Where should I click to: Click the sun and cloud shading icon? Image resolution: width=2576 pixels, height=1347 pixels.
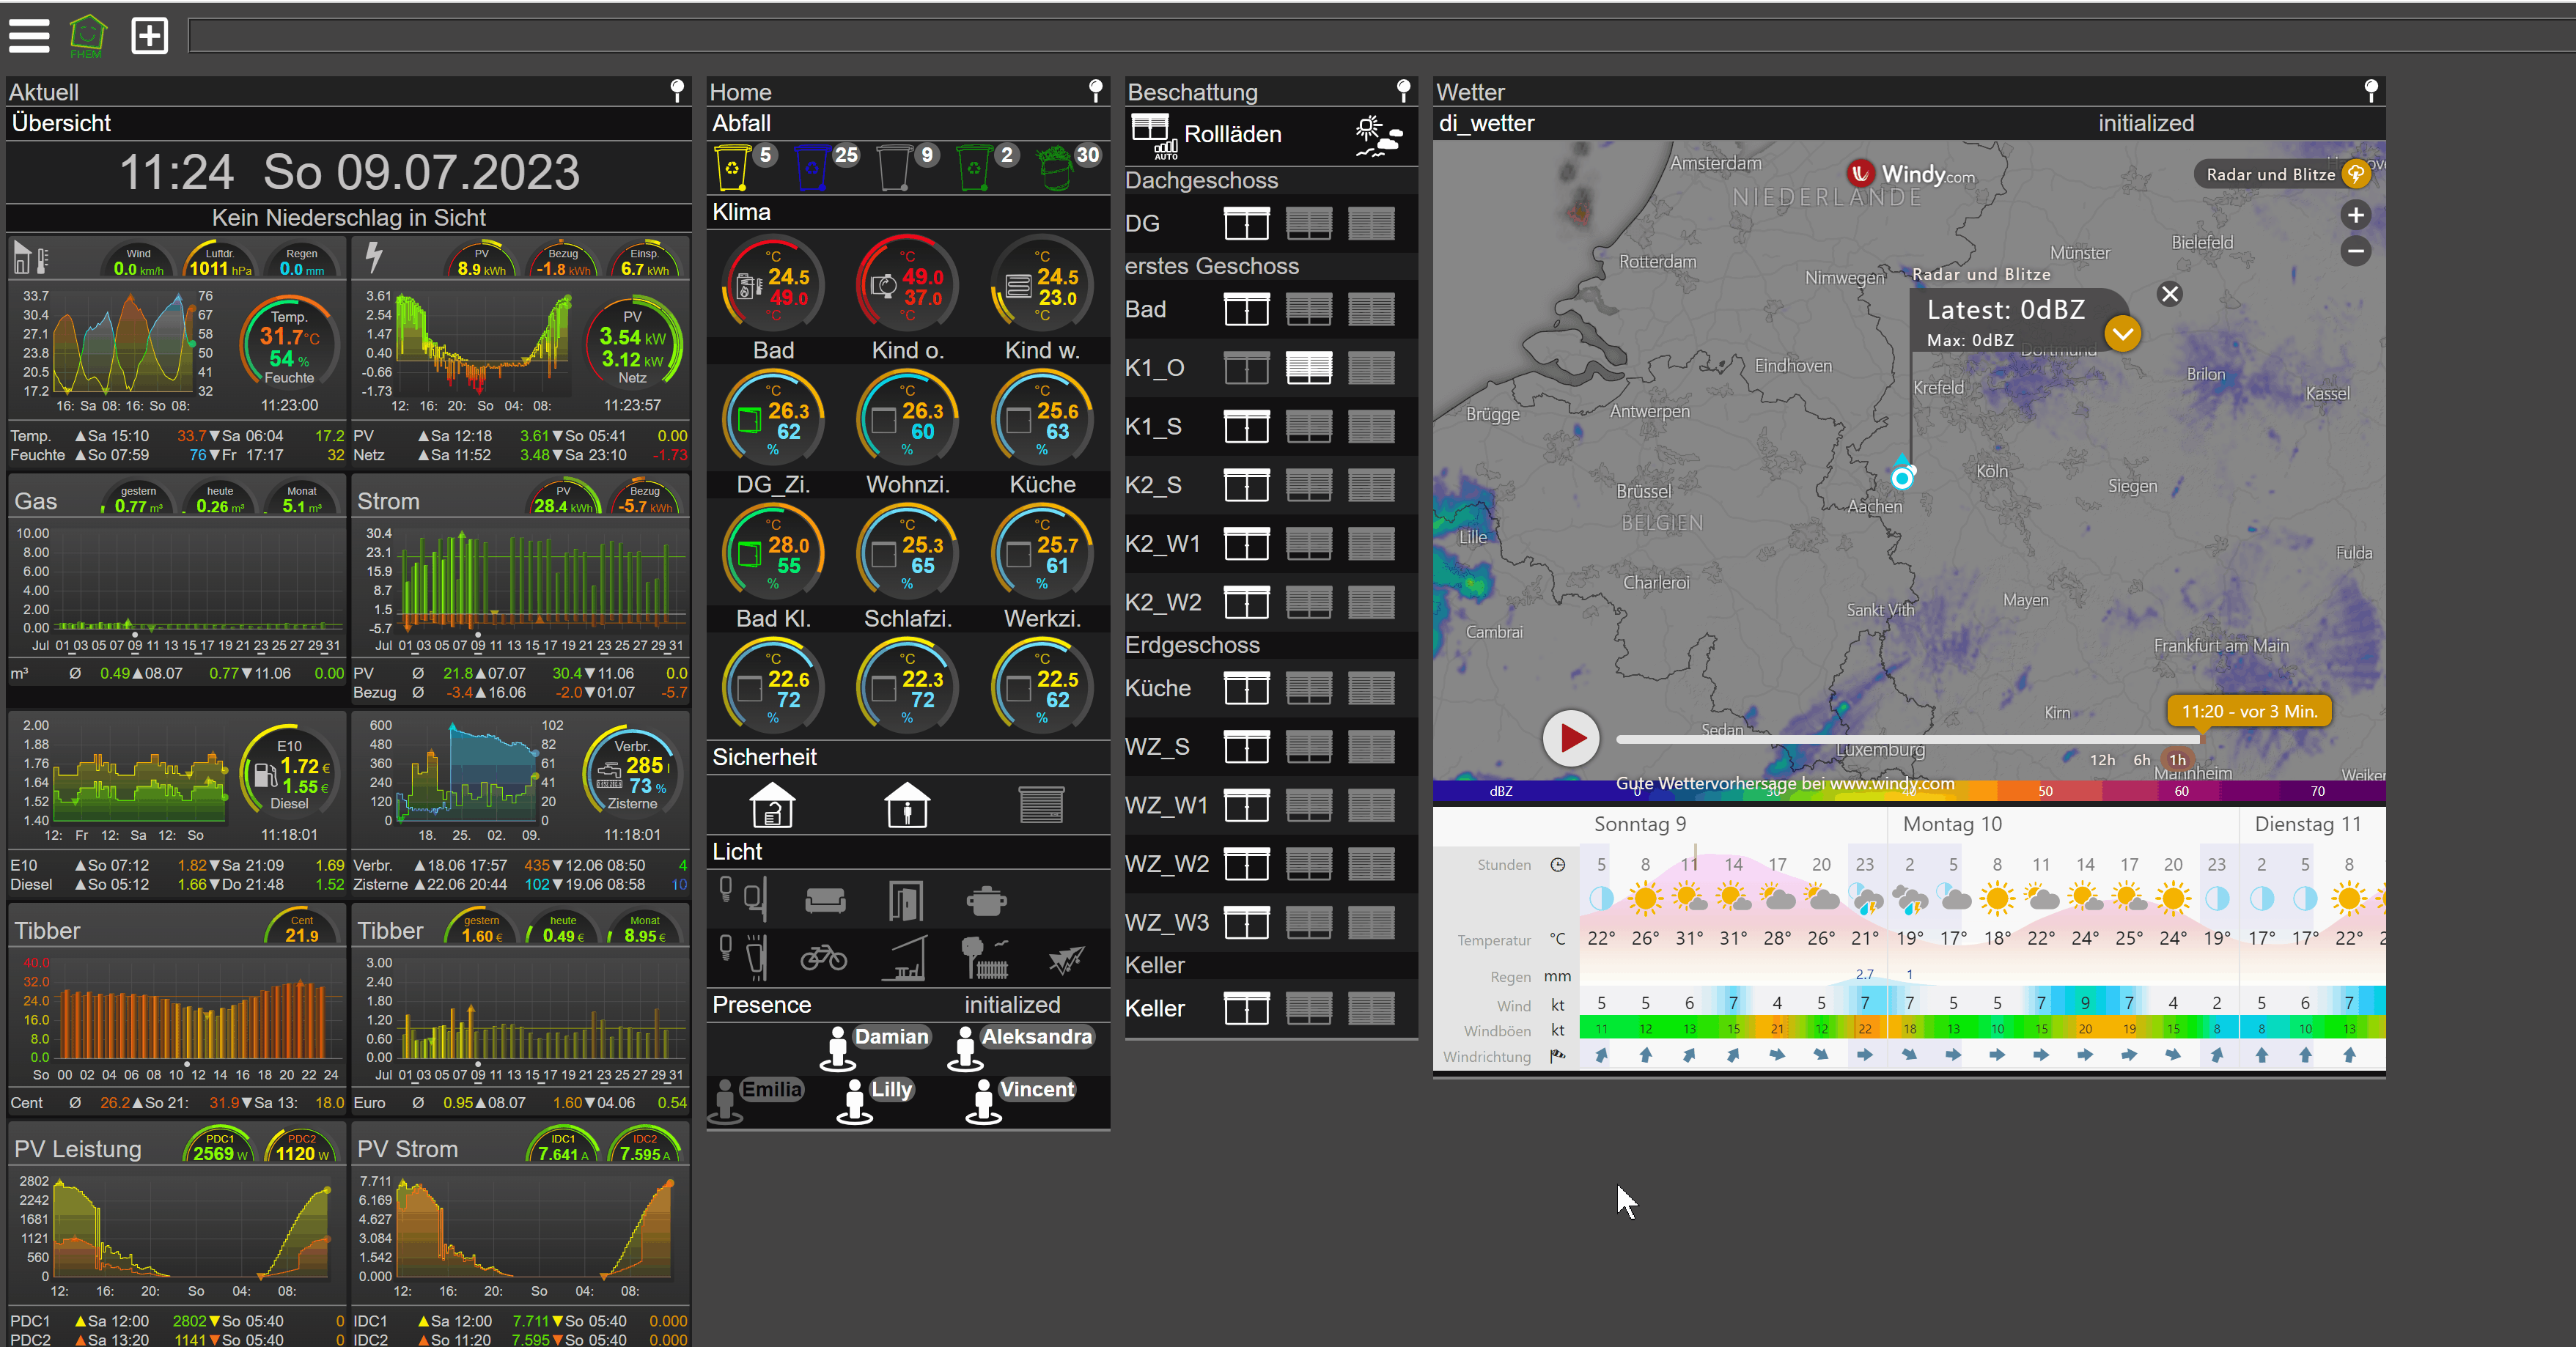(x=1379, y=136)
